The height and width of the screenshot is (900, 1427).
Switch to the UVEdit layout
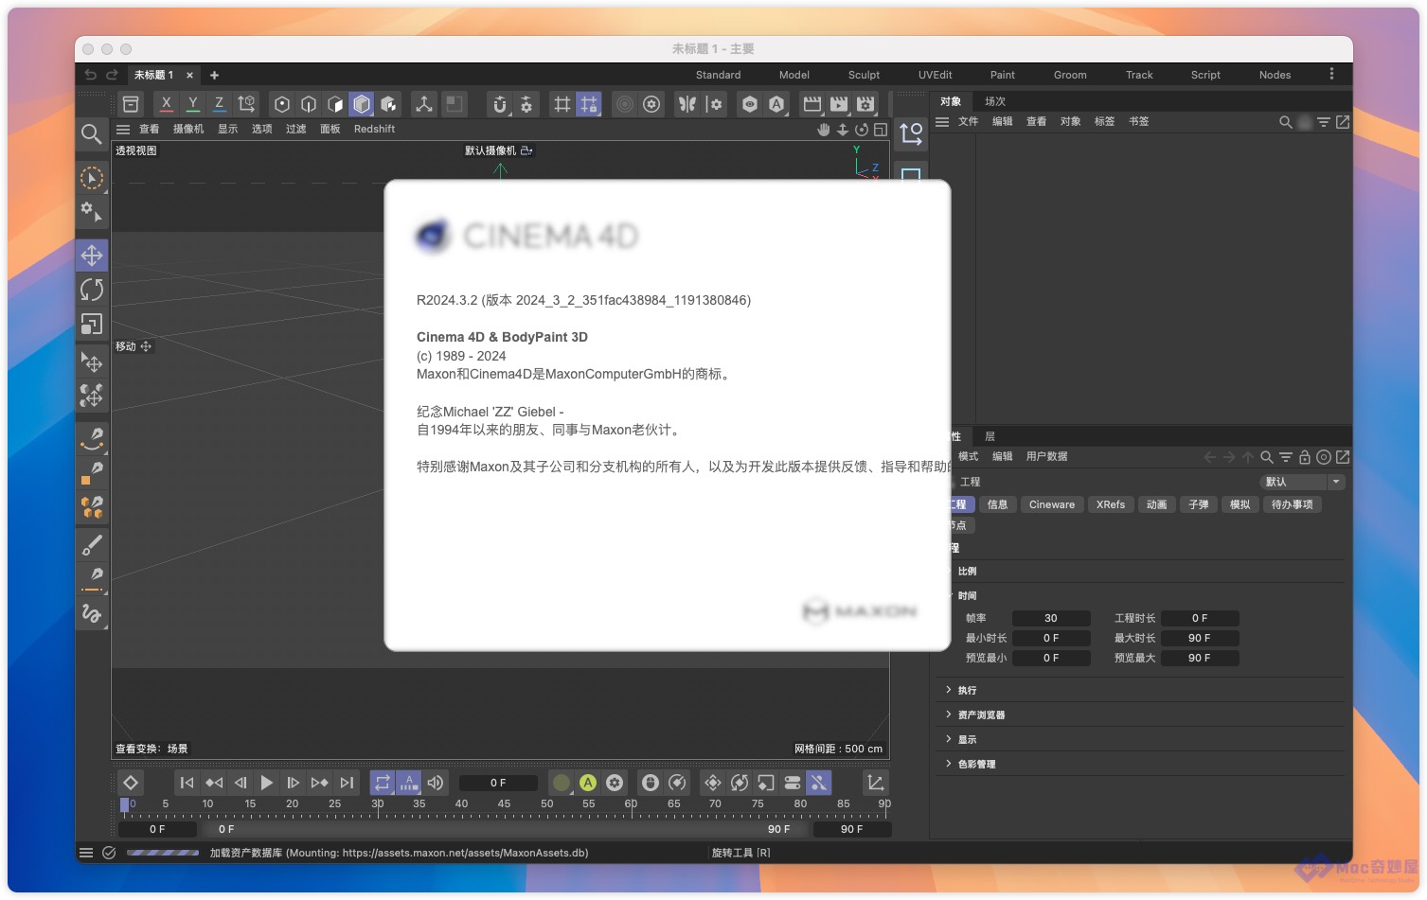point(935,75)
